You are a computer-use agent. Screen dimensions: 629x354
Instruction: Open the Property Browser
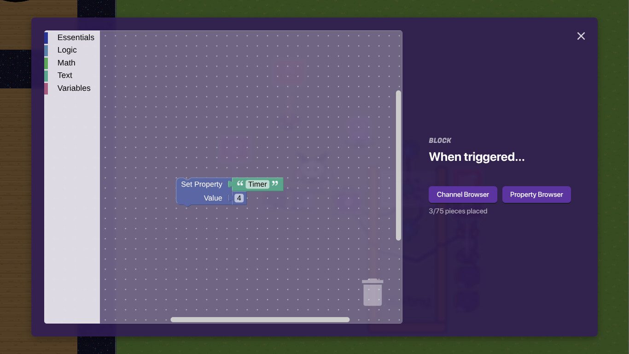536,195
